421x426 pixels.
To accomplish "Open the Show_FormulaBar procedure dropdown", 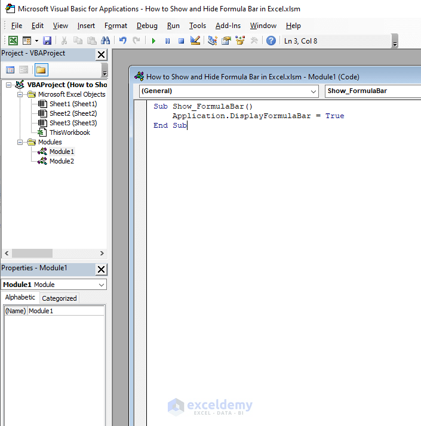I will [x=373, y=91].
